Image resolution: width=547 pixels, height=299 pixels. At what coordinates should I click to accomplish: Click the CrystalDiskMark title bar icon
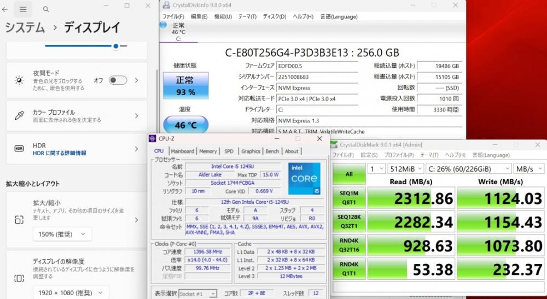coord(334,144)
